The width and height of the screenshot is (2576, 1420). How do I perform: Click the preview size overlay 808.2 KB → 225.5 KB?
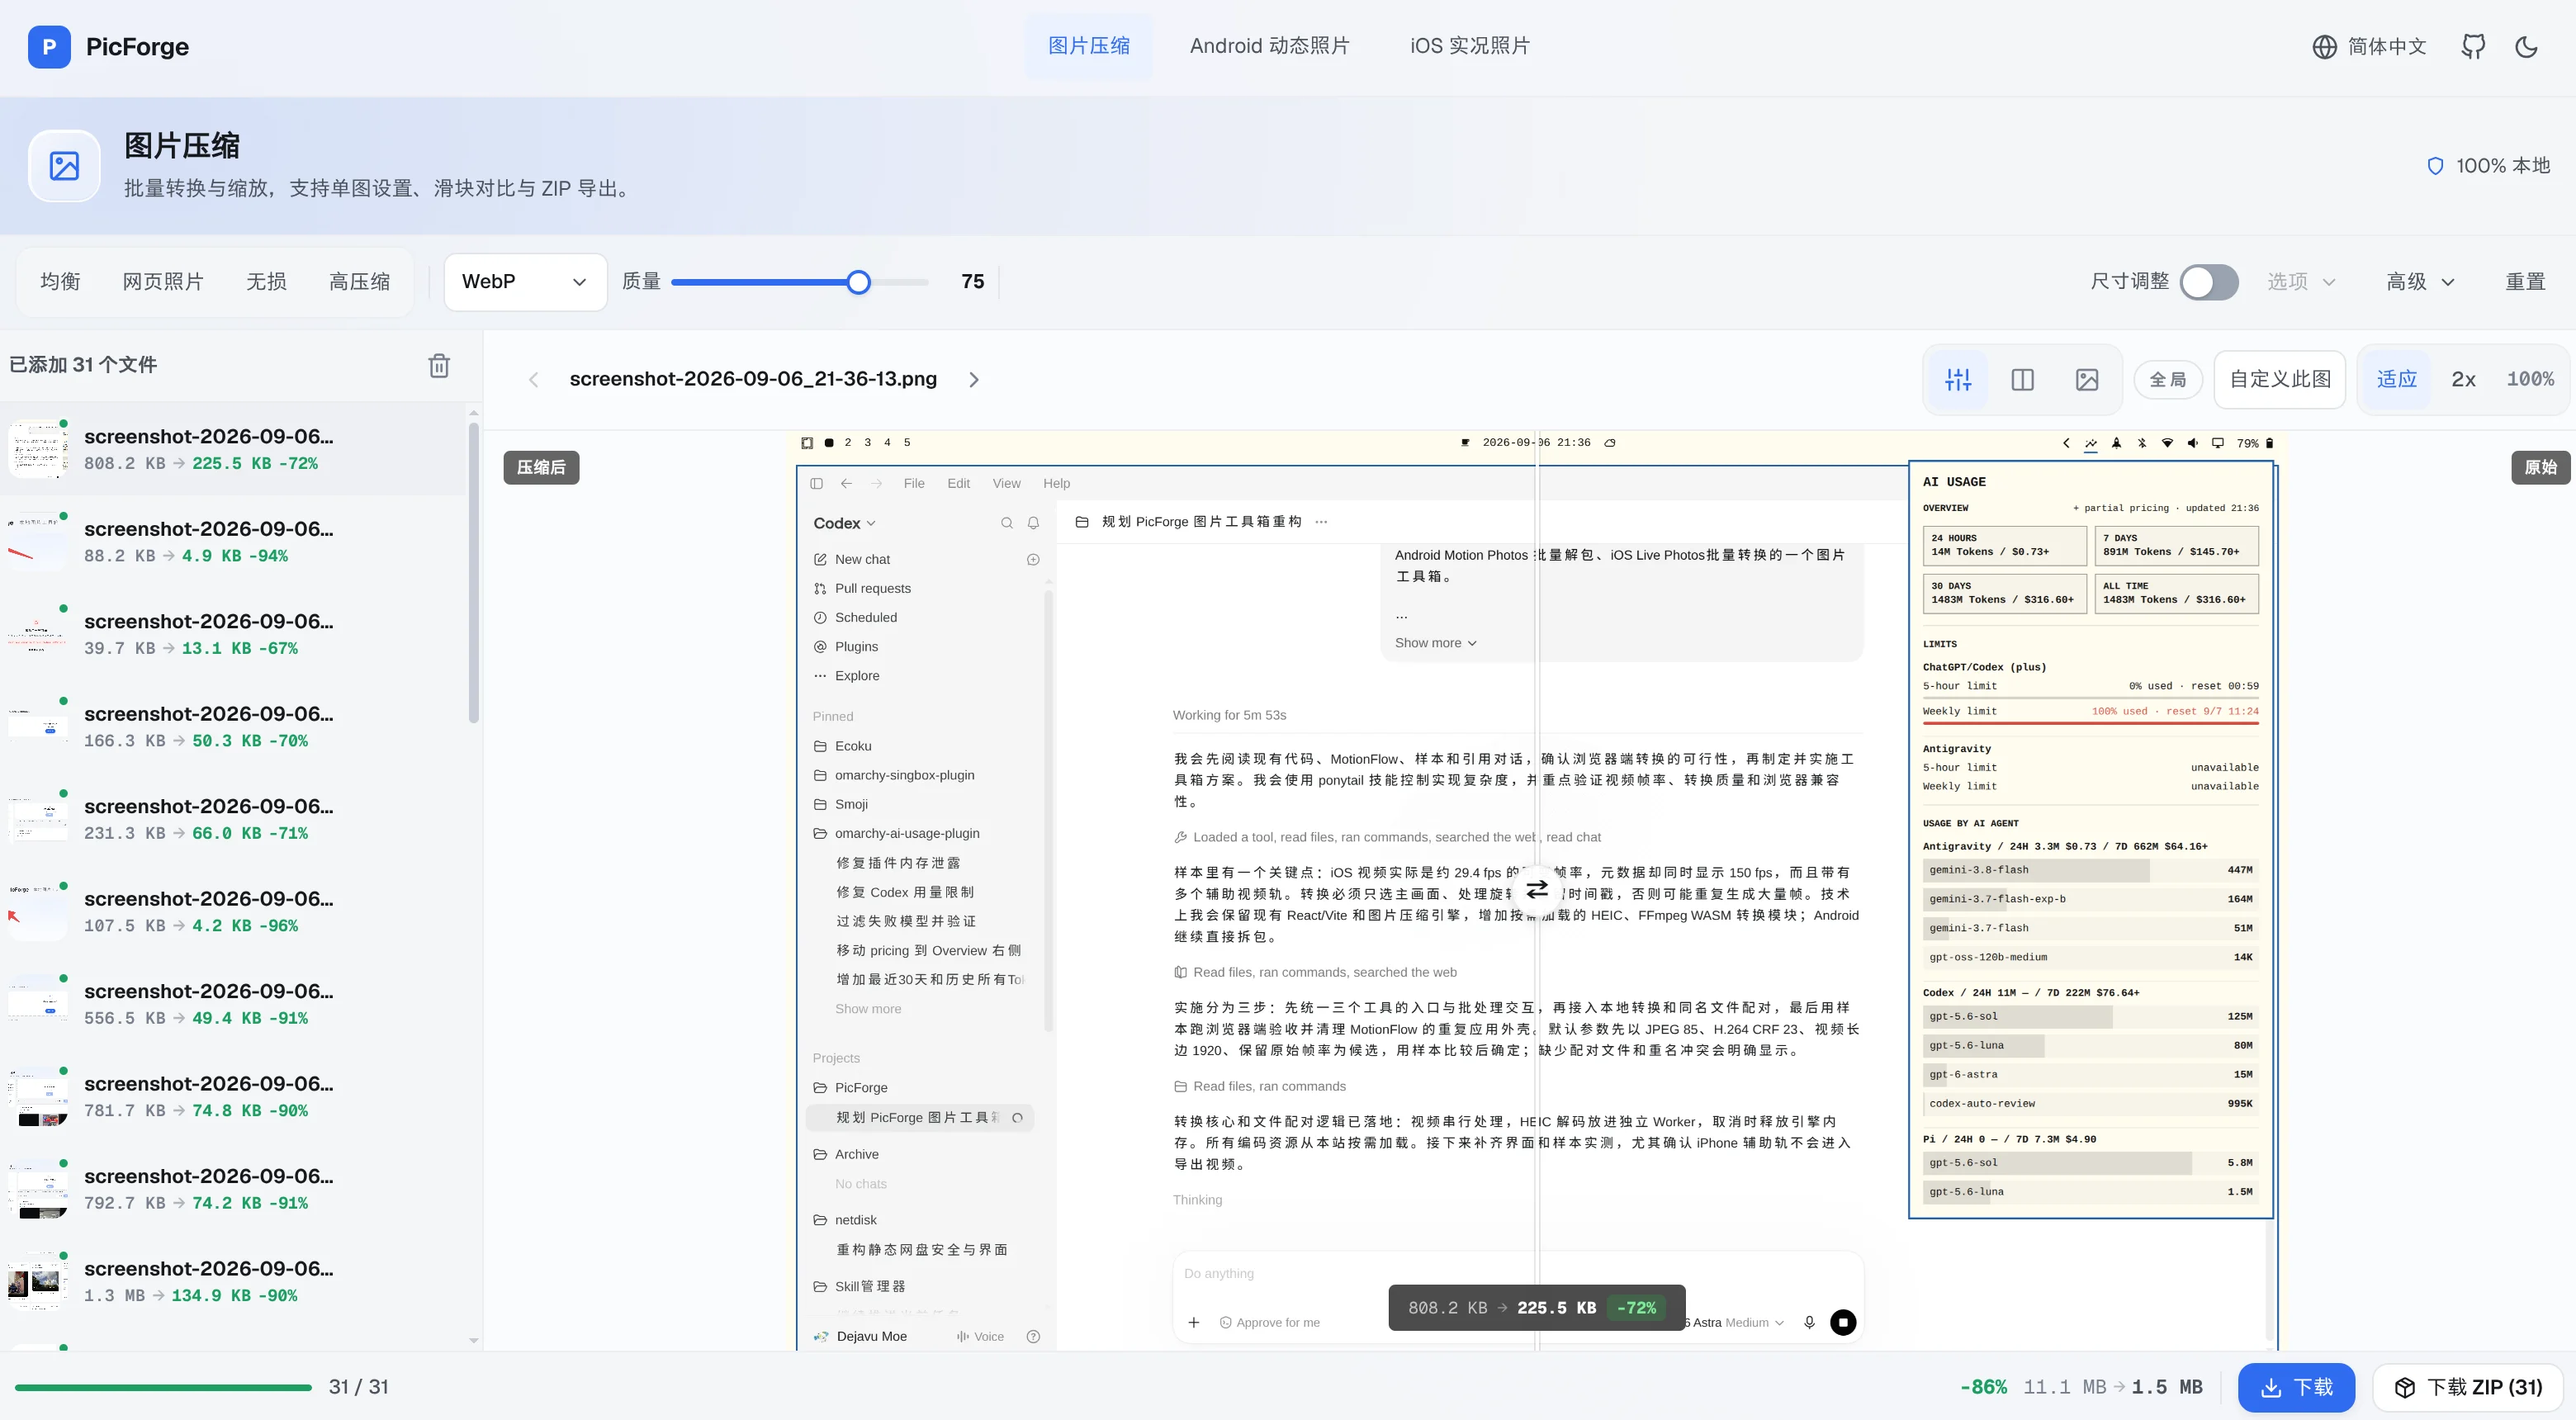(x=1537, y=1308)
